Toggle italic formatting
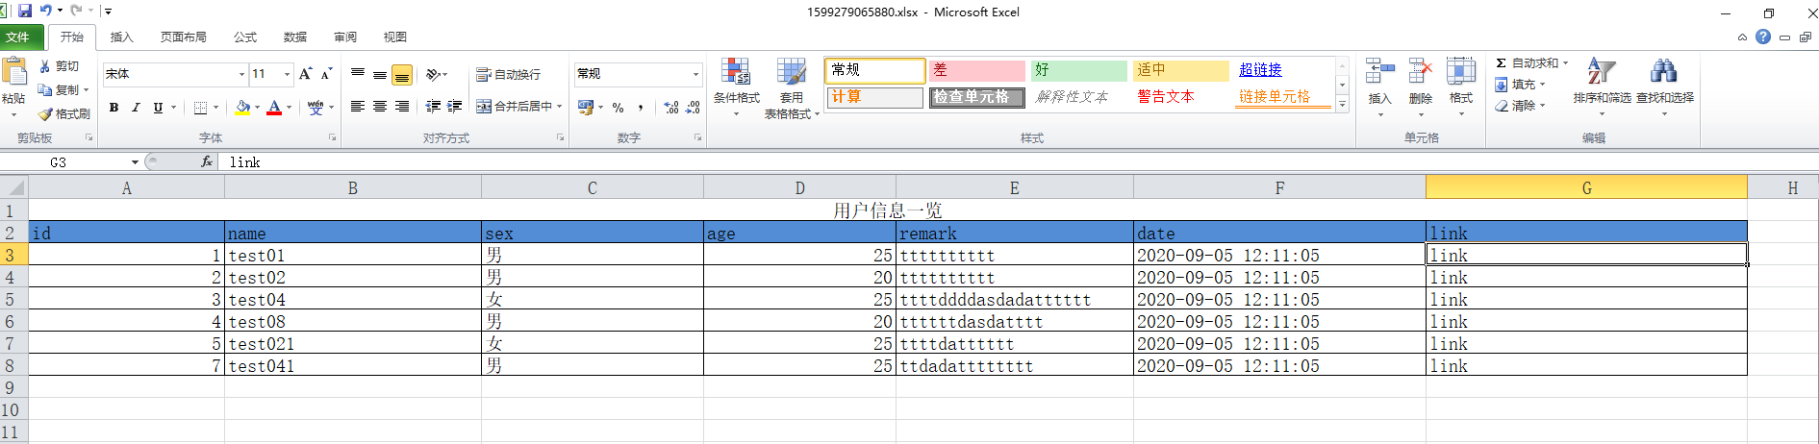1819x444 pixels. point(136,108)
